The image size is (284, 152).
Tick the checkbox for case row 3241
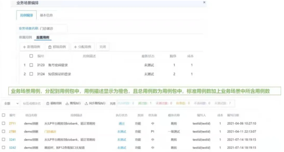tap(4, 139)
